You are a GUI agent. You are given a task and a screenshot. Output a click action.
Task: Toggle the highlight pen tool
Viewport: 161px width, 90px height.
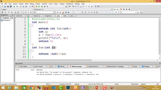(x=63, y=12)
